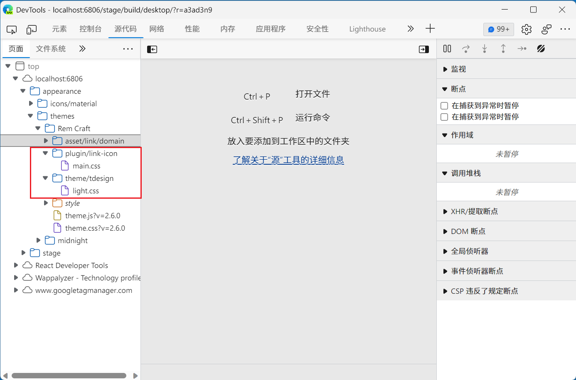Toggle device emulation mode icon

[x=31, y=29]
